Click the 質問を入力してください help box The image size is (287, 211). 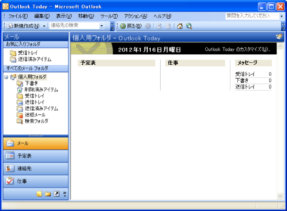tap(252, 16)
